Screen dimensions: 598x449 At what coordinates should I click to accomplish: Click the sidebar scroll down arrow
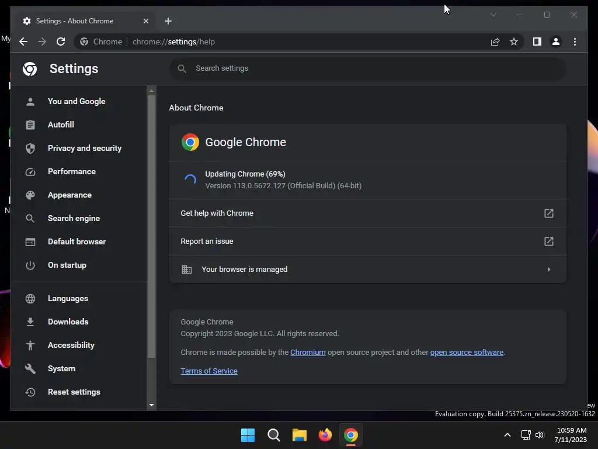[x=151, y=405]
